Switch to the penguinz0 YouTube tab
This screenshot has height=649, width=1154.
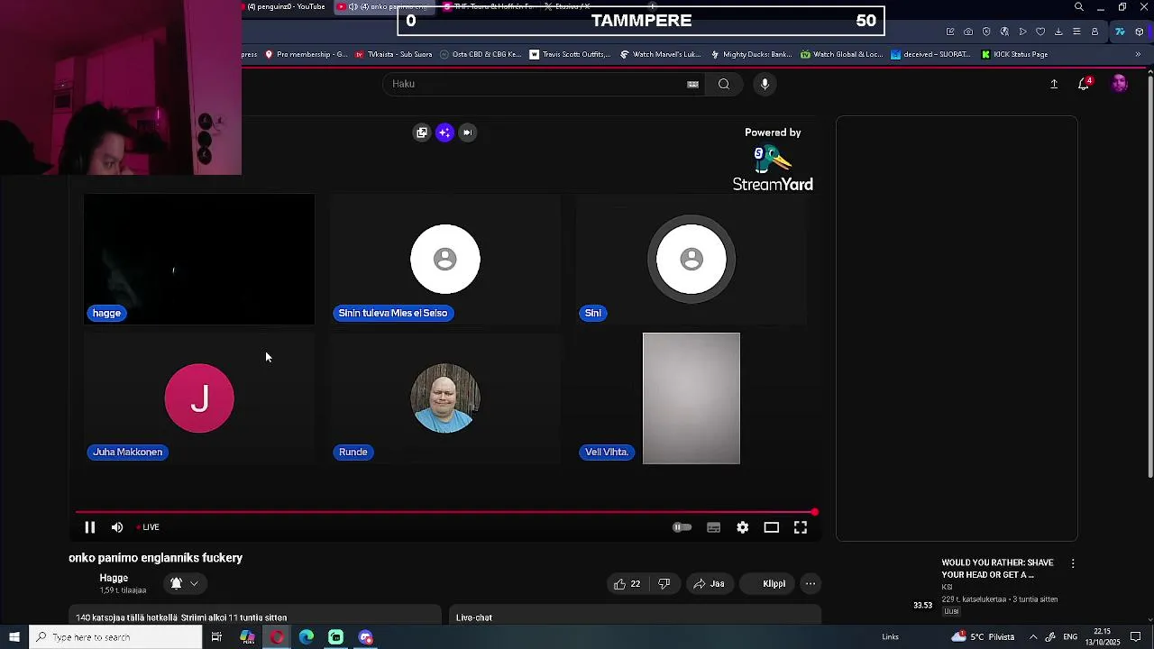click(x=286, y=6)
